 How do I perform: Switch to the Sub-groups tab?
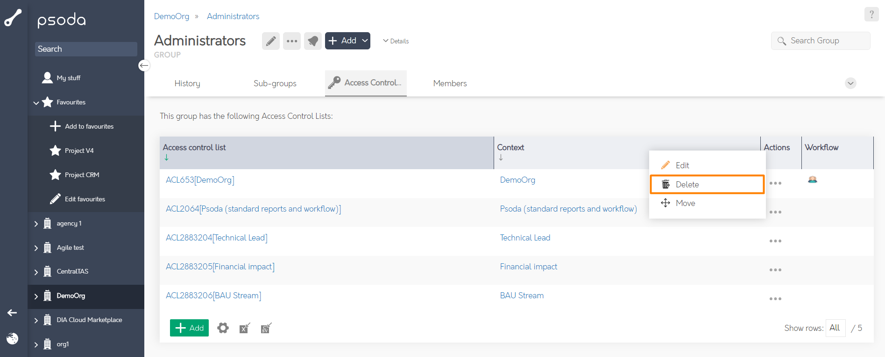pos(275,83)
